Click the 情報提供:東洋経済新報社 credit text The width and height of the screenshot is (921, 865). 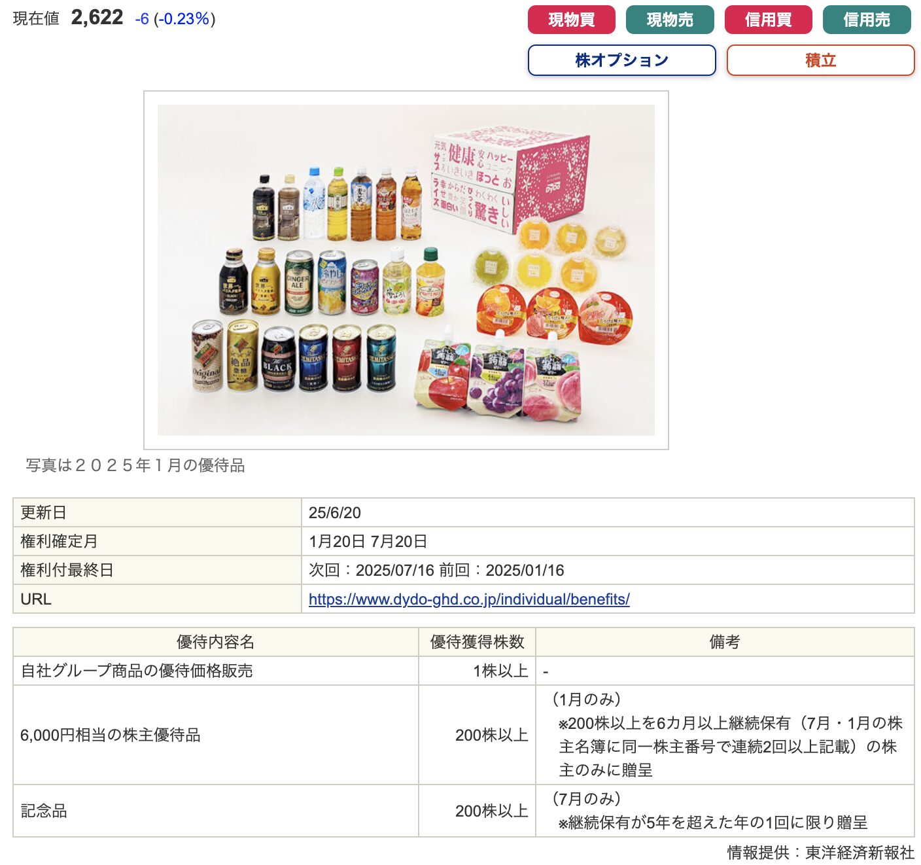coord(820,853)
